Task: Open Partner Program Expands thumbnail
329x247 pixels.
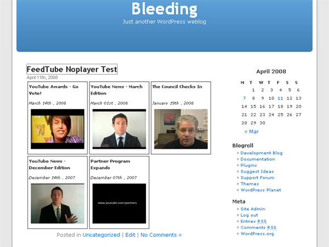Action: pos(119,204)
